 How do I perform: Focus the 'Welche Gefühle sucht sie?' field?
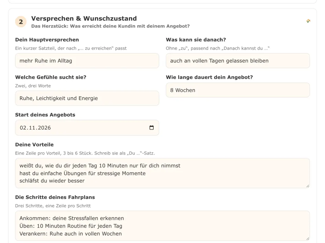(x=87, y=98)
